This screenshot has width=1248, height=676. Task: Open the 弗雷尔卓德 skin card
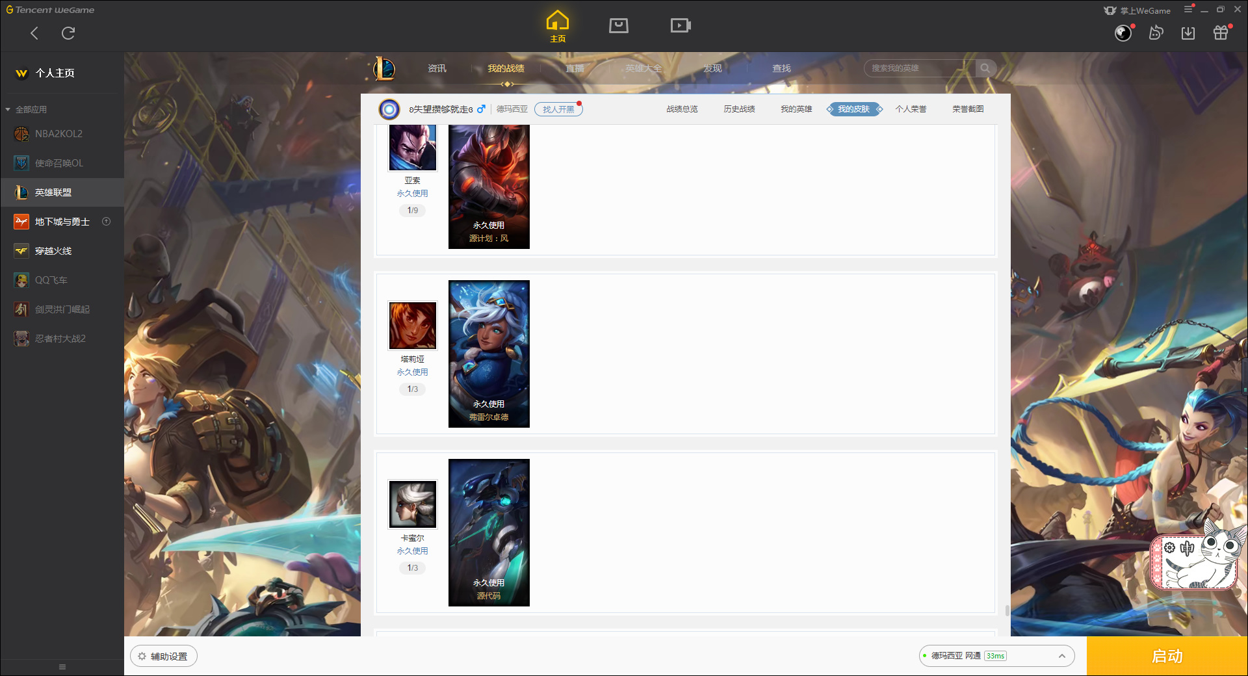(x=489, y=354)
